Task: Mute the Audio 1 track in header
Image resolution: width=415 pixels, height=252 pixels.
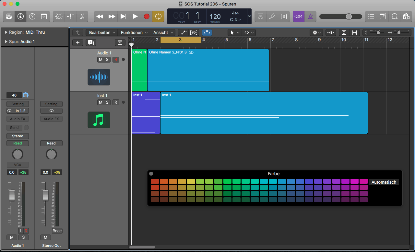Action: click(x=101, y=60)
